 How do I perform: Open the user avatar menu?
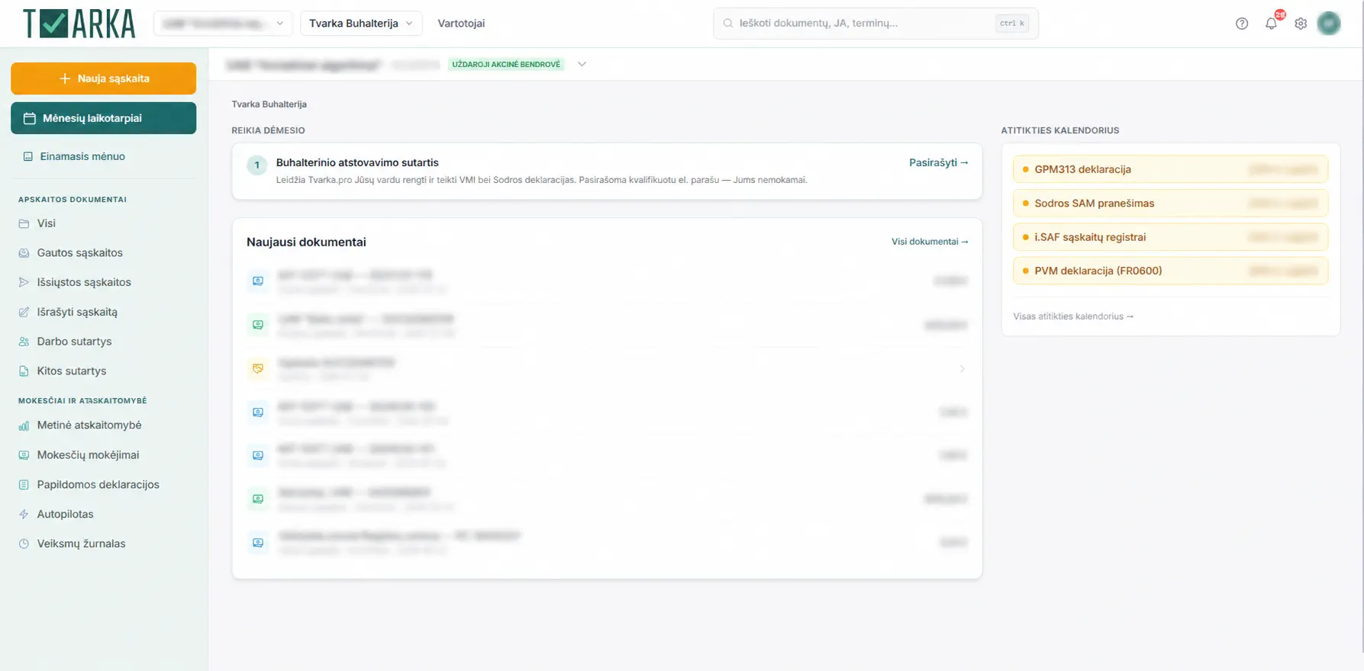pyautogui.click(x=1329, y=24)
